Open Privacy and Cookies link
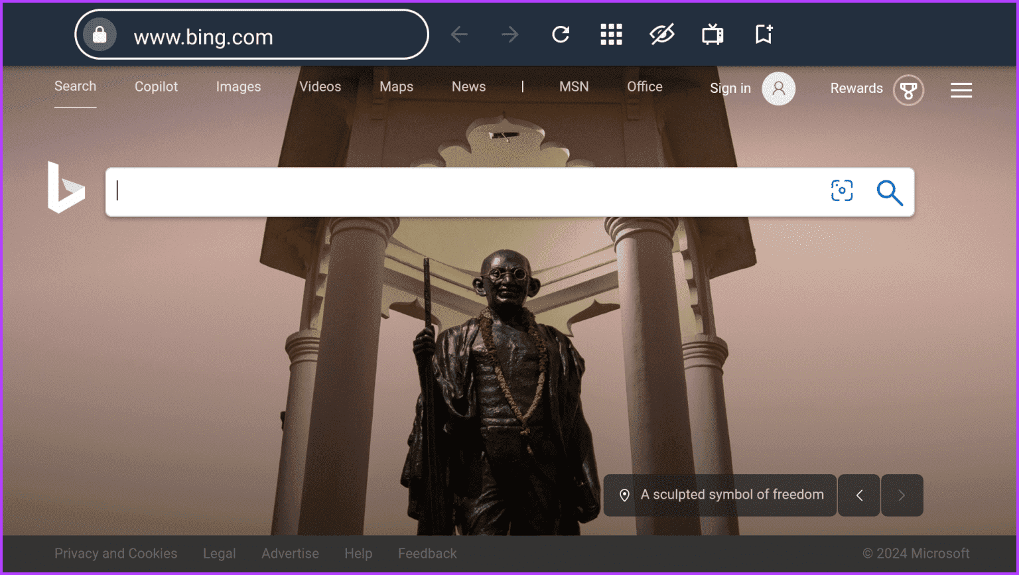 (x=115, y=554)
